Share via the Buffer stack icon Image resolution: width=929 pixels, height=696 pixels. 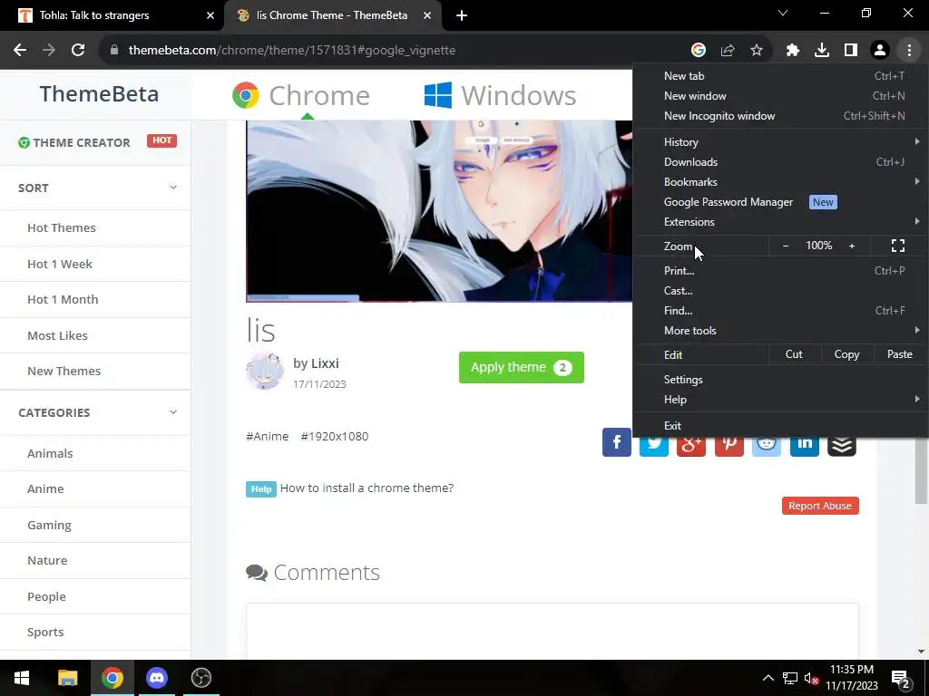pos(842,446)
